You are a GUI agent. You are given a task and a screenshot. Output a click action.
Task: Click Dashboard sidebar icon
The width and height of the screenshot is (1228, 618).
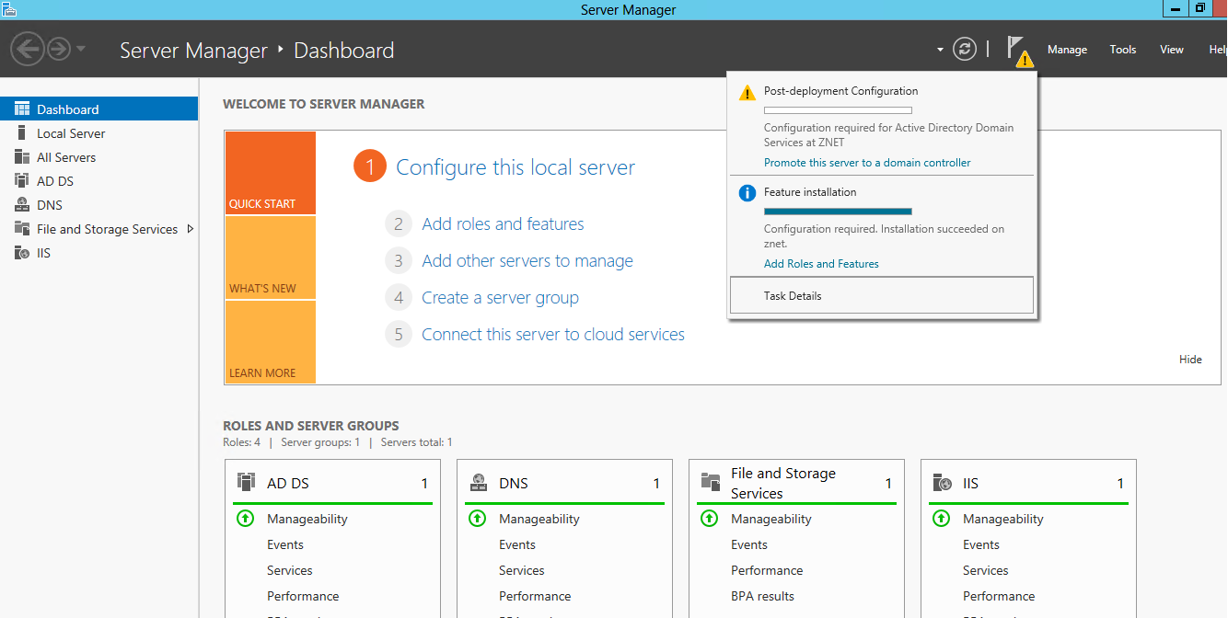tap(22, 109)
